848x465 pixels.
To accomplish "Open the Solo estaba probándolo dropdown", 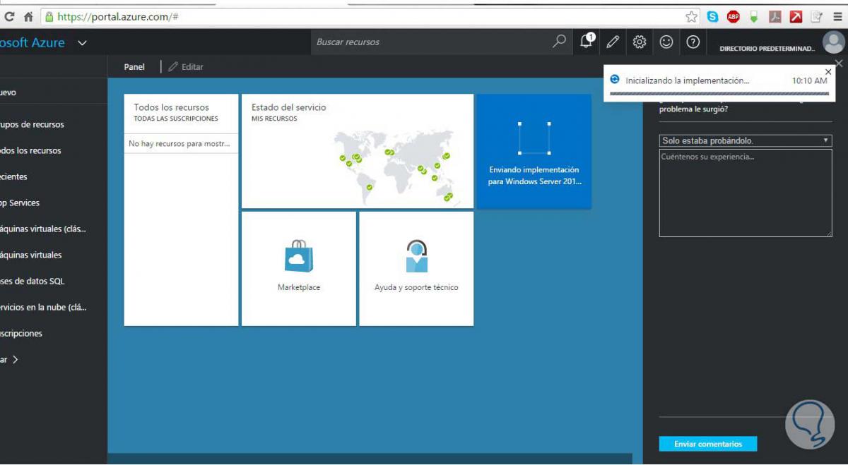I will [x=746, y=140].
